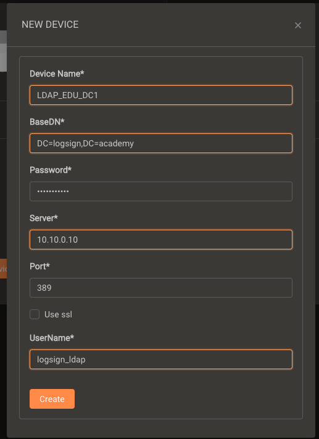Place cursor after LDAP_EDU_DC1 text

tap(99, 95)
